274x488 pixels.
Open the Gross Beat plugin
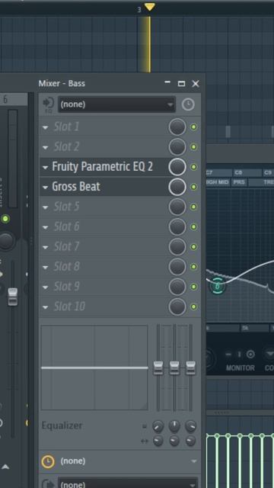[x=104, y=187]
